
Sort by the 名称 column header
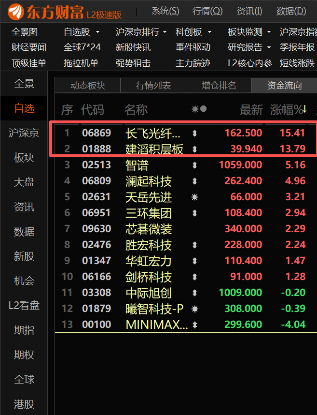click(x=136, y=110)
